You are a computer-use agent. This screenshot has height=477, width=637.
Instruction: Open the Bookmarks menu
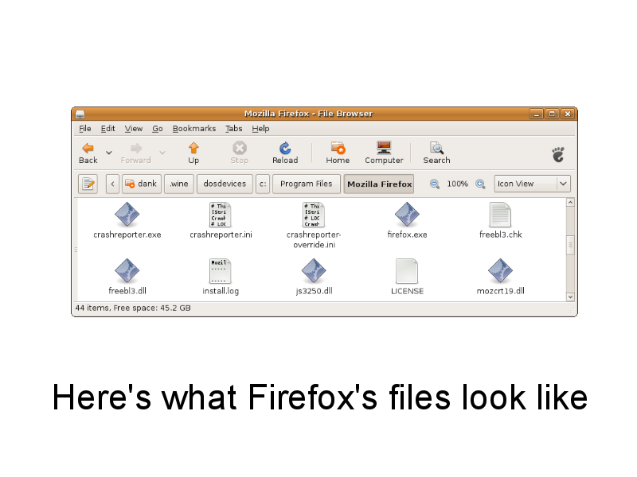pos(194,129)
